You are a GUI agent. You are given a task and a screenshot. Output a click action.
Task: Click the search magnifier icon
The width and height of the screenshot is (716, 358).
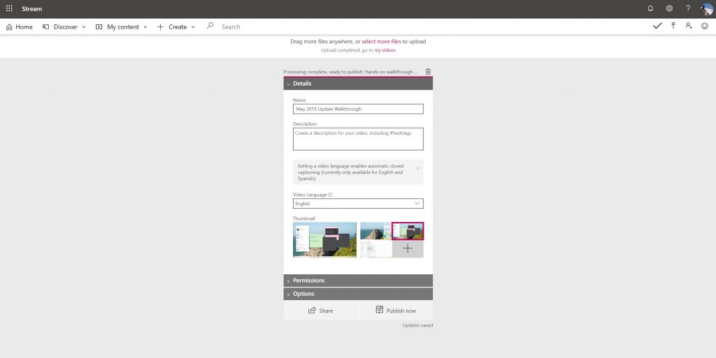tap(210, 26)
